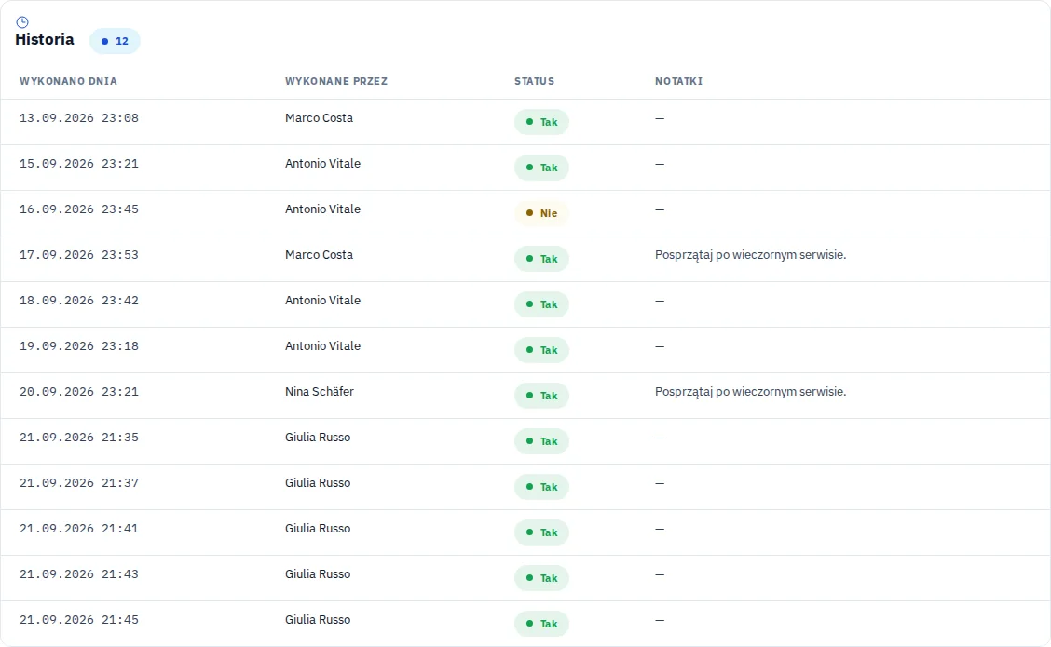Click the STATUS column header

click(x=534, y=81)
